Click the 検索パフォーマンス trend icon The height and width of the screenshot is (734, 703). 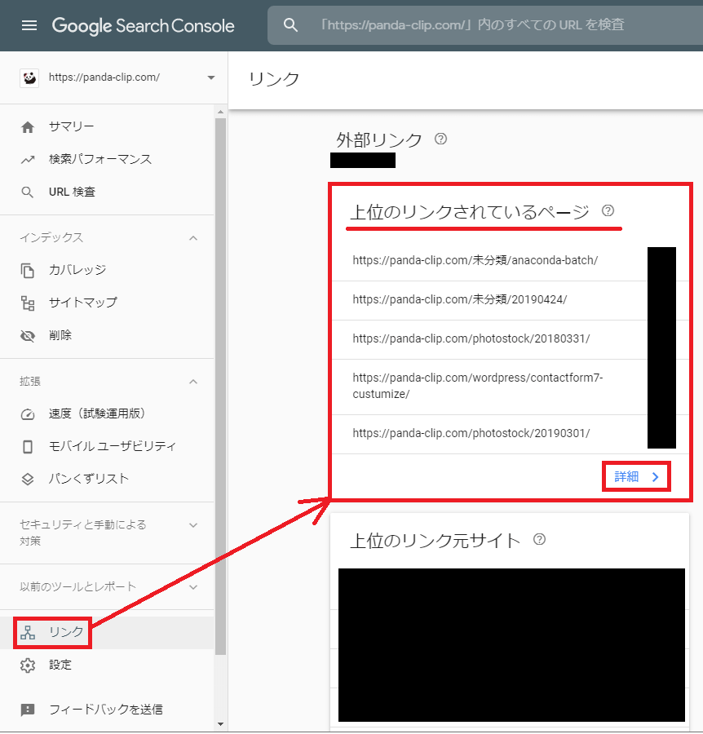[x=28, y=160]
